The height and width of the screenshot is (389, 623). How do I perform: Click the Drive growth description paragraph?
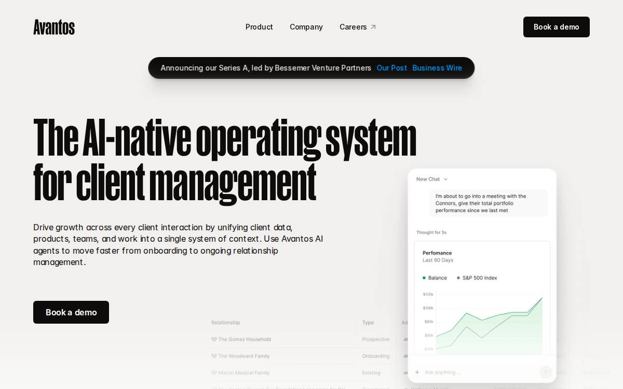pyautogui.click(x=178, y=245)
